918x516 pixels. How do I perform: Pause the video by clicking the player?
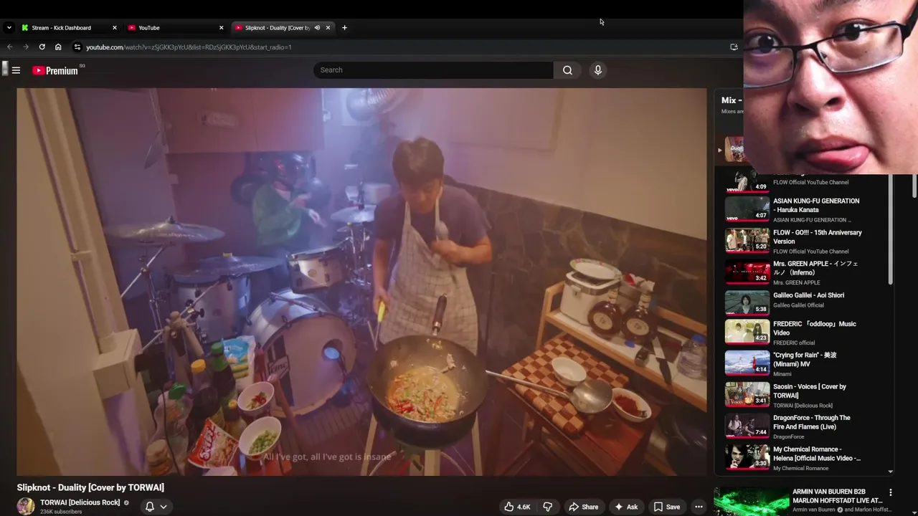tap(361, 282)
